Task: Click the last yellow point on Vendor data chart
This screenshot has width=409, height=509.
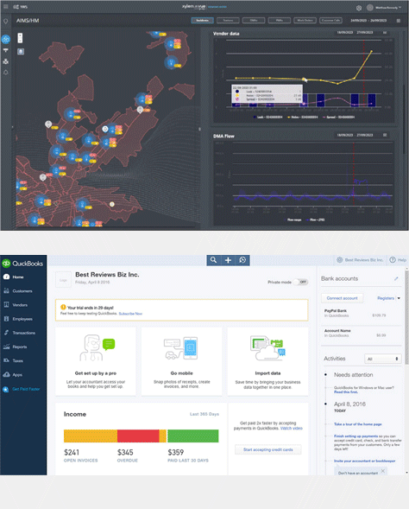Action: click(x=371, y=51)
